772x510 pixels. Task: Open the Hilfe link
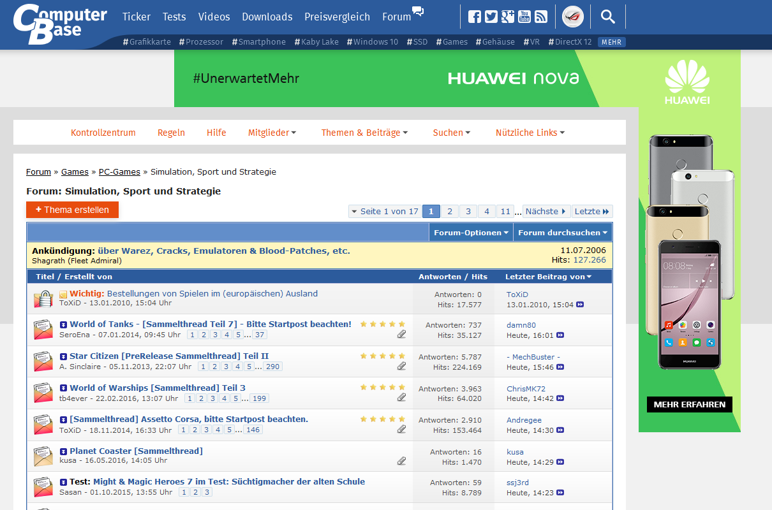click(x=216, y=133)
